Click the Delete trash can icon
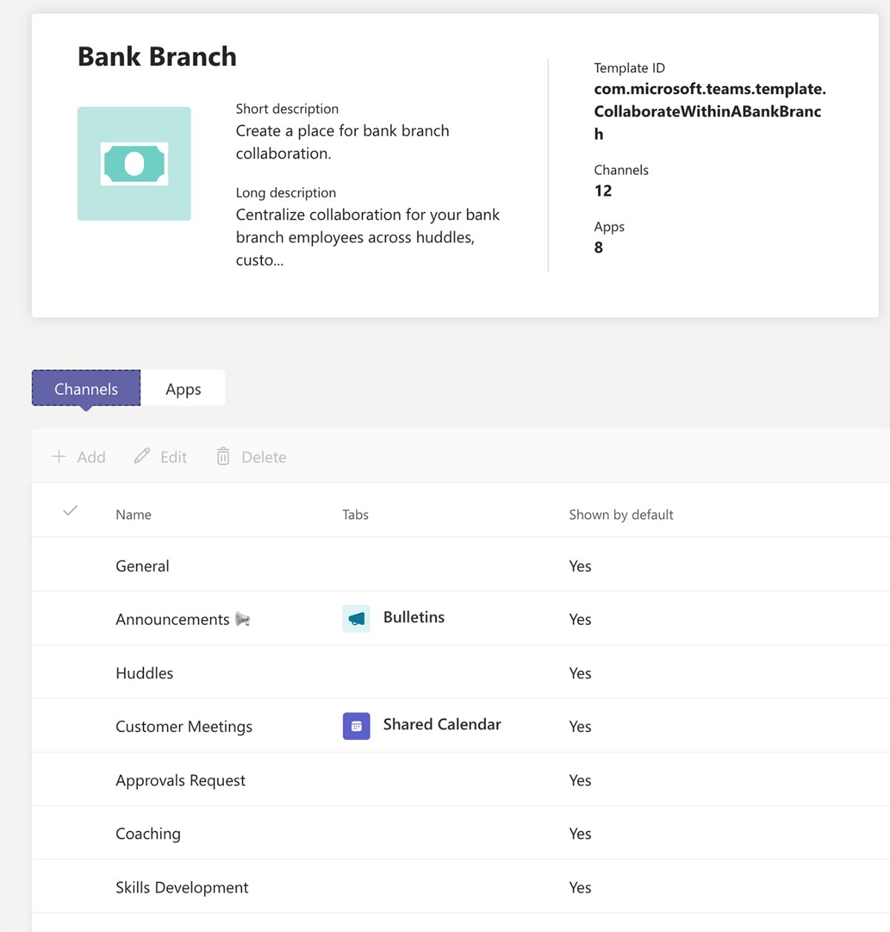Image resolution: width=890 pixels, height=932 pixels. [223, 457]
